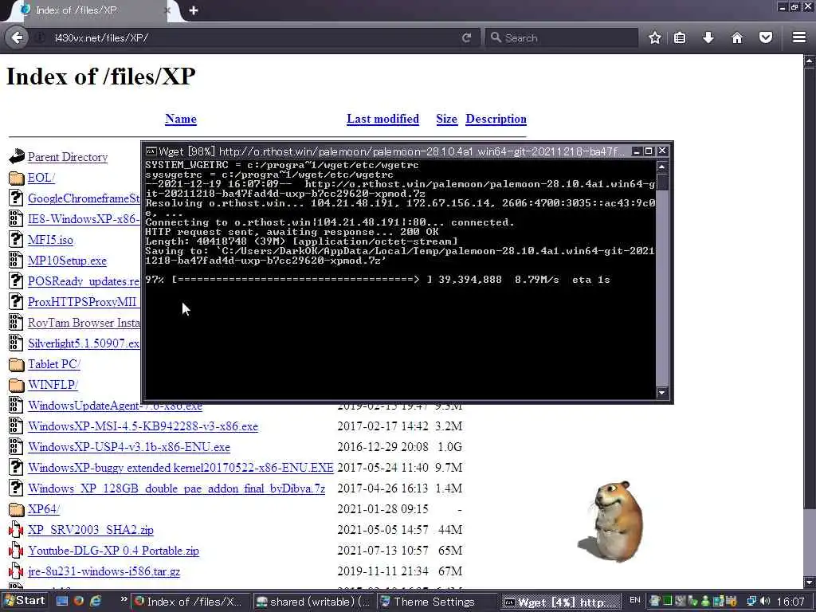Switch to Index of /files taskbar button
Image resolution: width=816 pixels, height=612 pixels.
pyautogui.click(x=190, y=602)
